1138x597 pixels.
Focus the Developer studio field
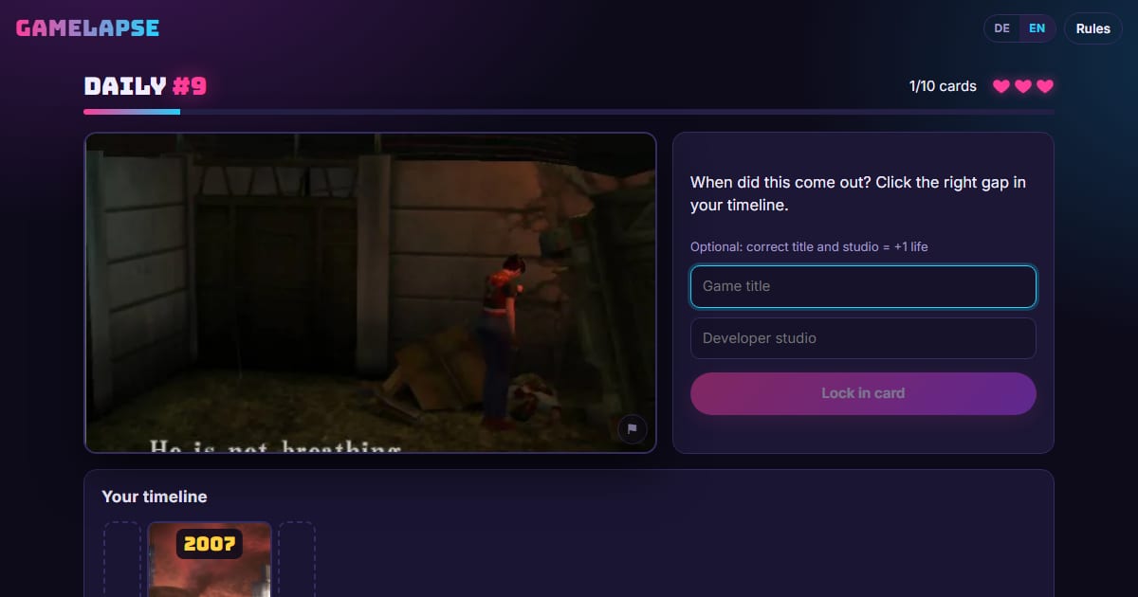pyautogui.click(x=863, y=338)
